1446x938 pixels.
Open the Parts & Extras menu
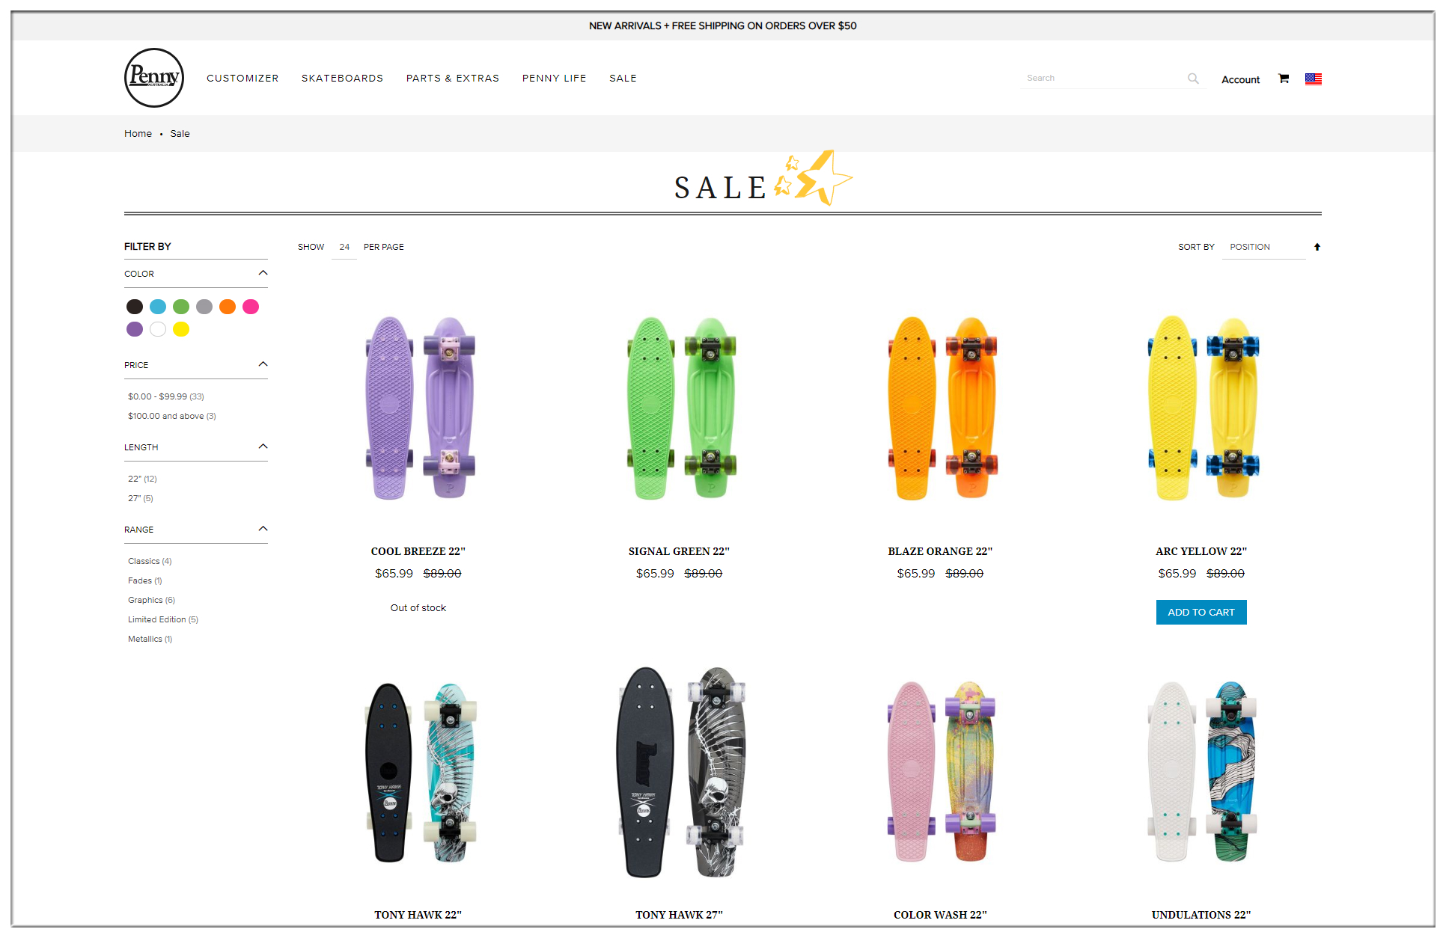click(x=452, y=78)
